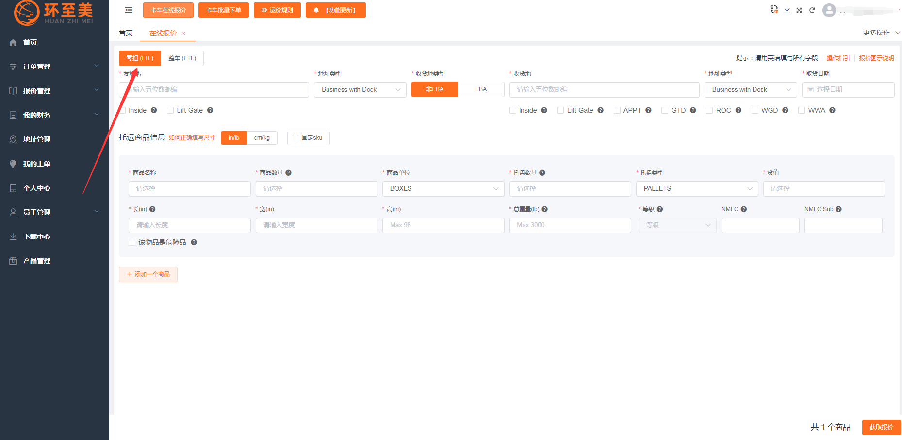Close the 在线报价 tab with the x icon

[x=183, y=34]
